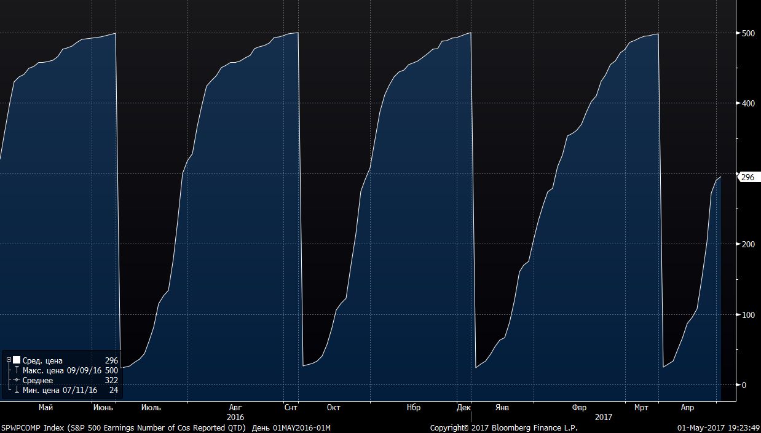Click the 01-May-2017 19:23:49 timestamp
This screenshot has width=761, height=433.
point(719,427)
